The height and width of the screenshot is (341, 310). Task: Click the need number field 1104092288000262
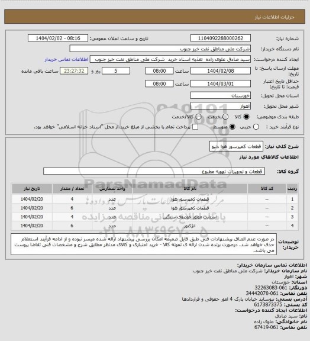(221, 38)
